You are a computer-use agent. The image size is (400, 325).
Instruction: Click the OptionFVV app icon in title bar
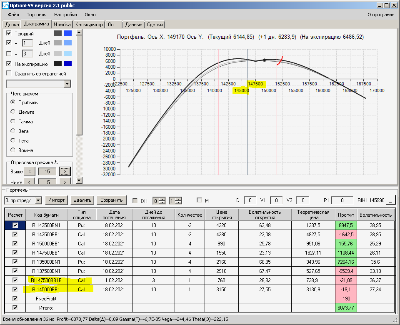[x=5, y=5]
